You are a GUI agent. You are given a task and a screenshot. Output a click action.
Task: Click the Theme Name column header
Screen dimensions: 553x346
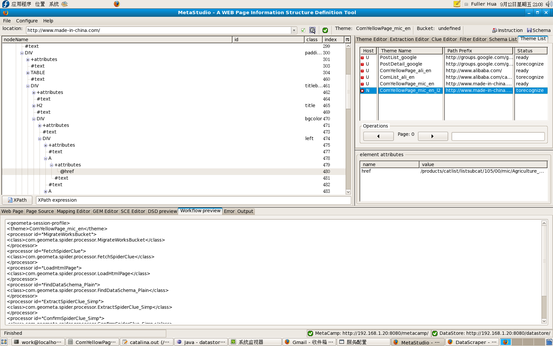(x=410, y=51)
